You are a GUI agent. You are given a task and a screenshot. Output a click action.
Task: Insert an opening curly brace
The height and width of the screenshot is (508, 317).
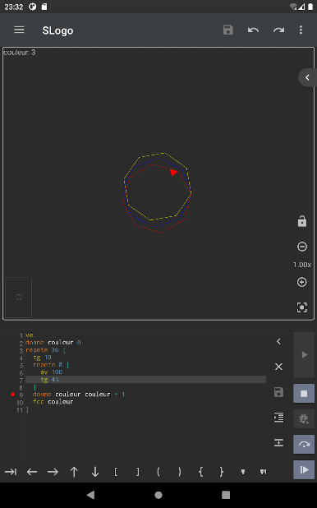click(x=200, y=472)
